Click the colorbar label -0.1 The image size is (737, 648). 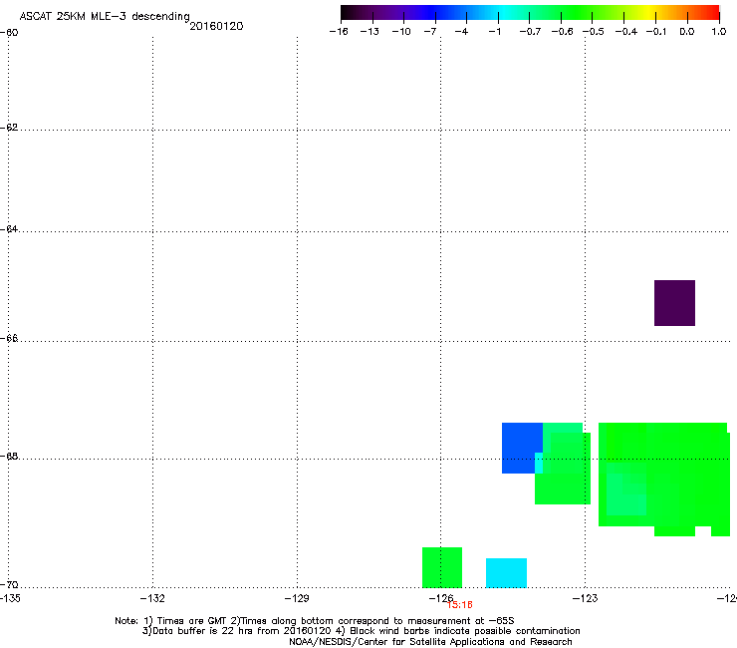(656, 32)
